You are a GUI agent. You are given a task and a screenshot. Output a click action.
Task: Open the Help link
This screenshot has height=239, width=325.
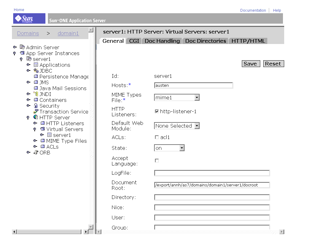[277, 10]
